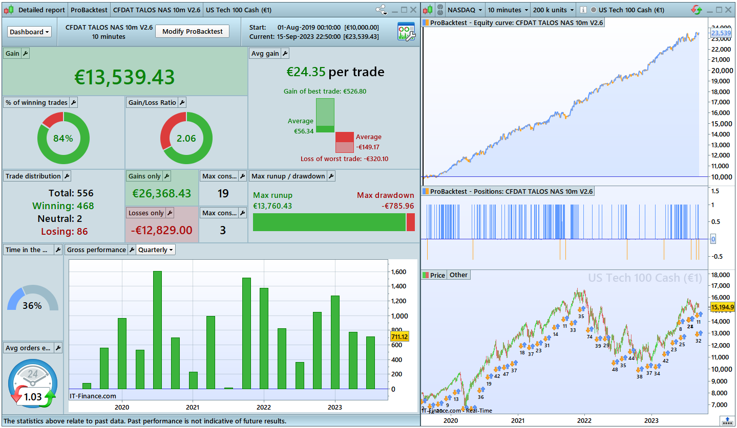Click the 15,194.9 price tag

click(722, 307)
